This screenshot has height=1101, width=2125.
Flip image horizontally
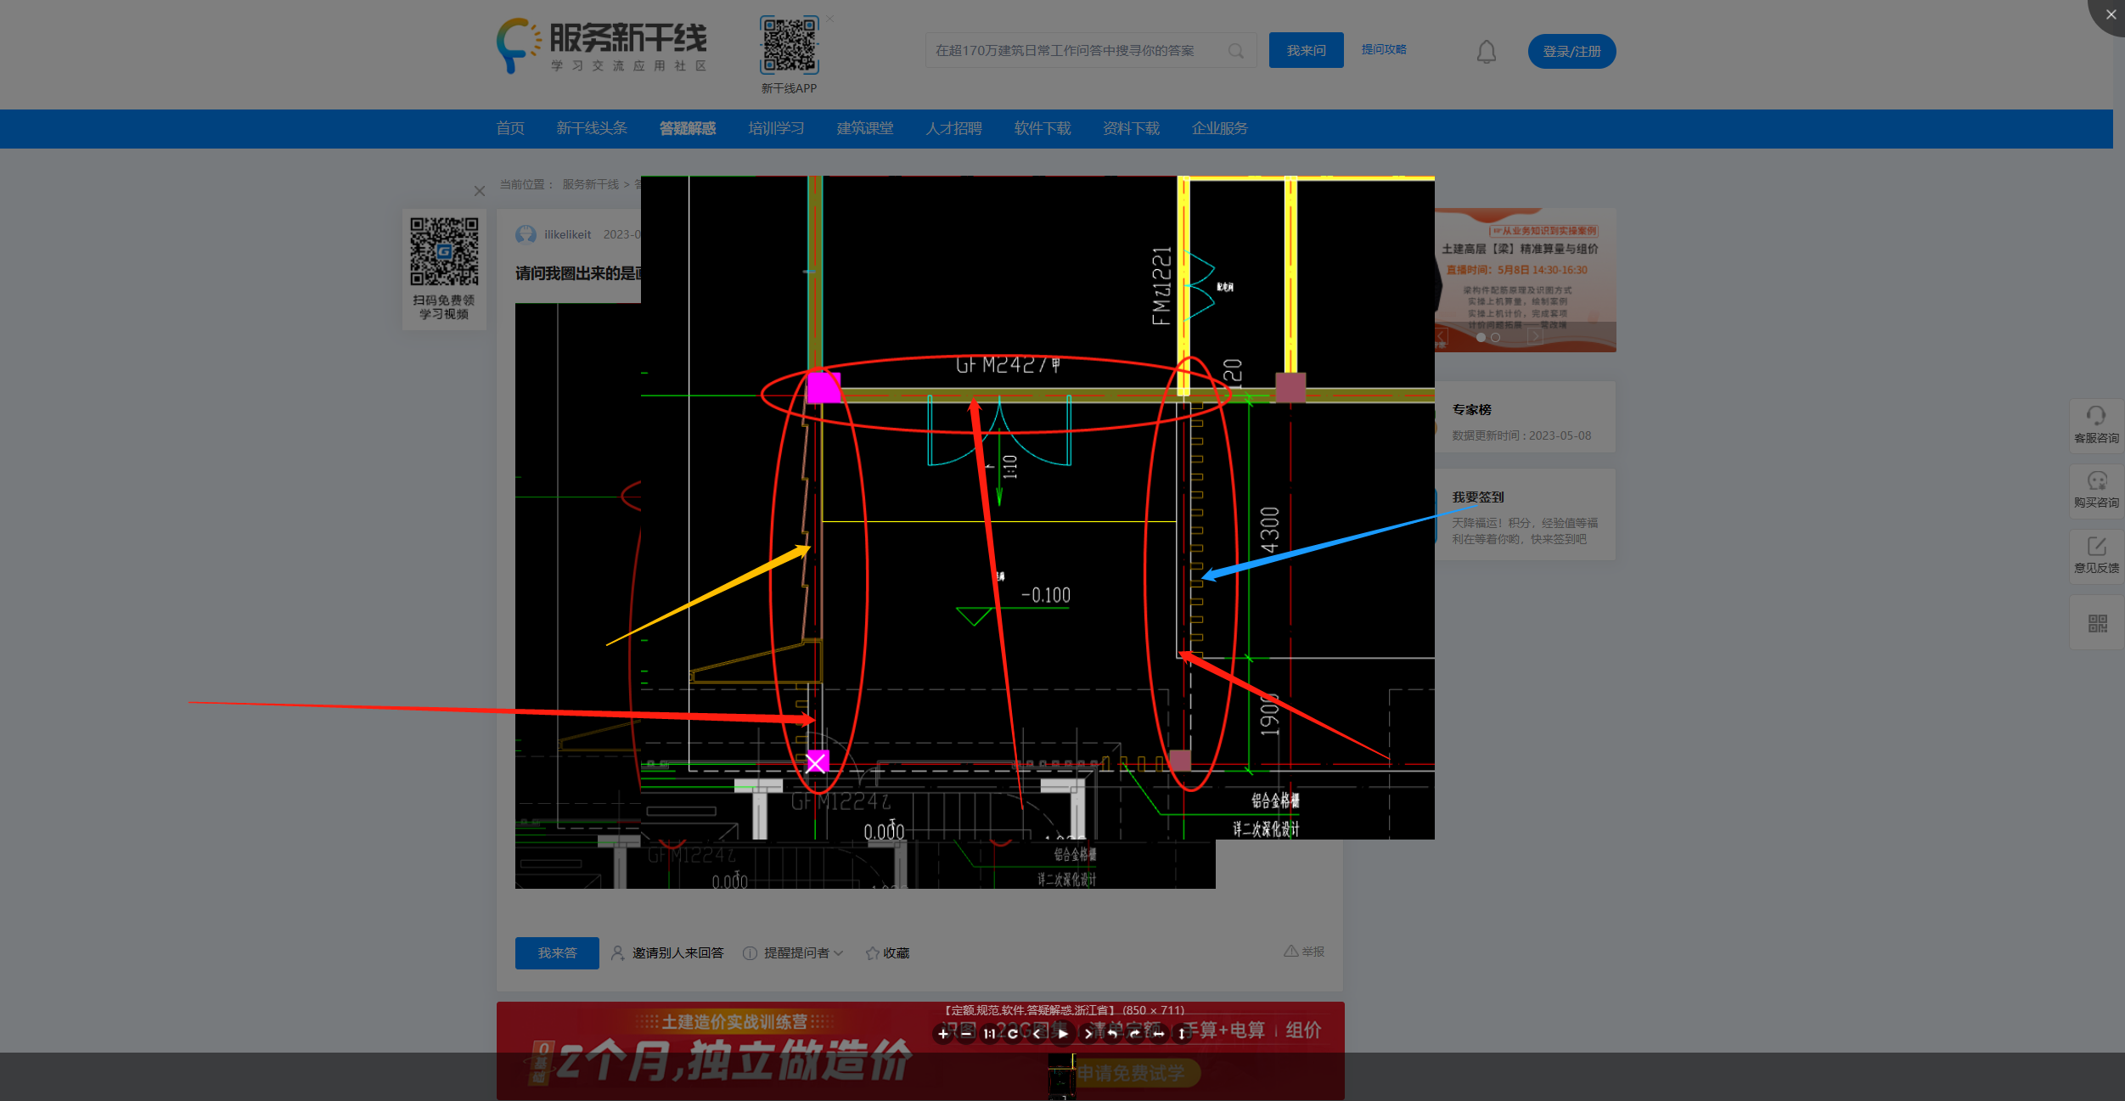[x=1159, y=1034]
